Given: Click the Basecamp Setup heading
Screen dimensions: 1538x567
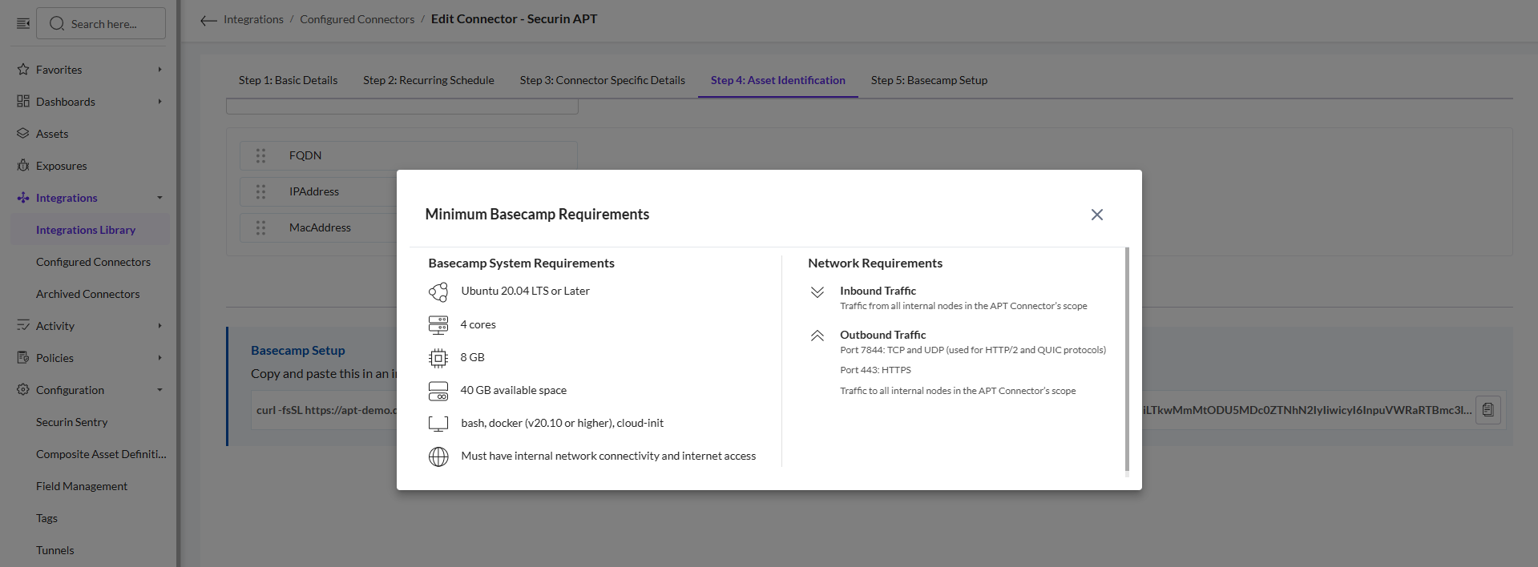Looking at the screenshot, I should [x=298, y=351].
